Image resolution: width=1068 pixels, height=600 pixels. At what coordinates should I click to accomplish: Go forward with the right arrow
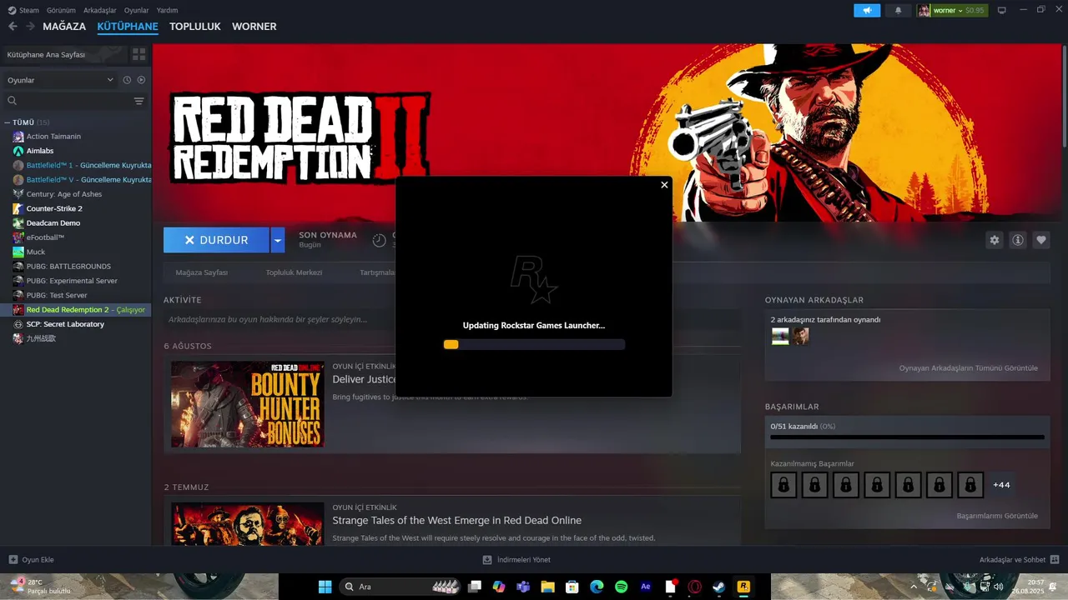point(30,27)
